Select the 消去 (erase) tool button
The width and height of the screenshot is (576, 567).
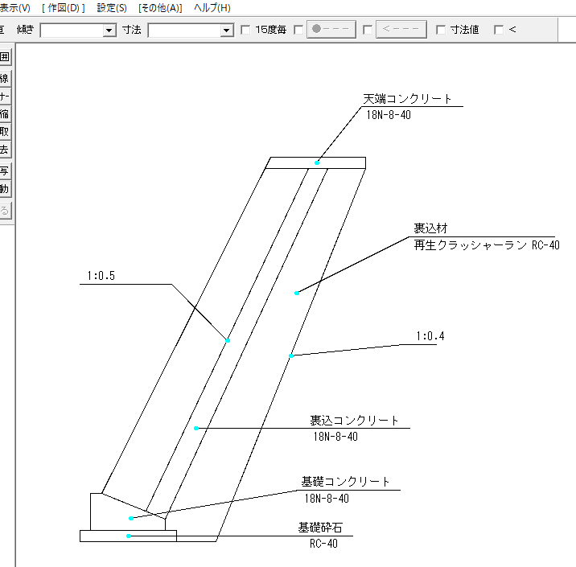4,150
